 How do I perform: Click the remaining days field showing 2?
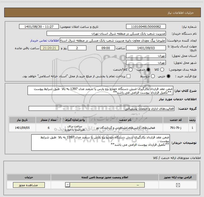tap(77, 48)
